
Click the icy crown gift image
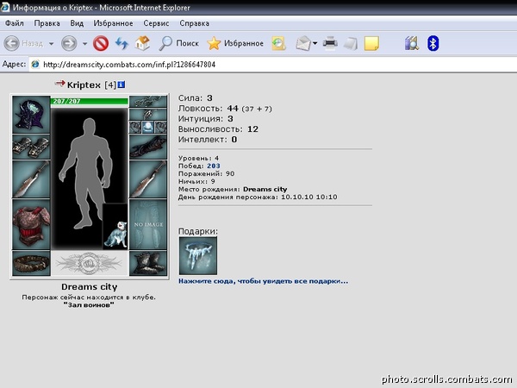(x=198, y=256)
